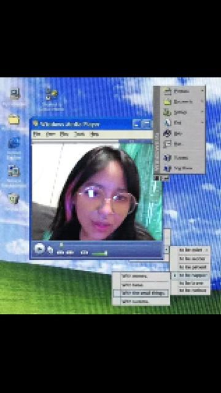Click the Help book icon in Start menu
221x393 pixels.
(167, 134)
